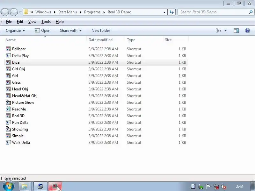The image size is (255, 191).
Task: Click the Real 3D shortcut icon
Action: 8,116
